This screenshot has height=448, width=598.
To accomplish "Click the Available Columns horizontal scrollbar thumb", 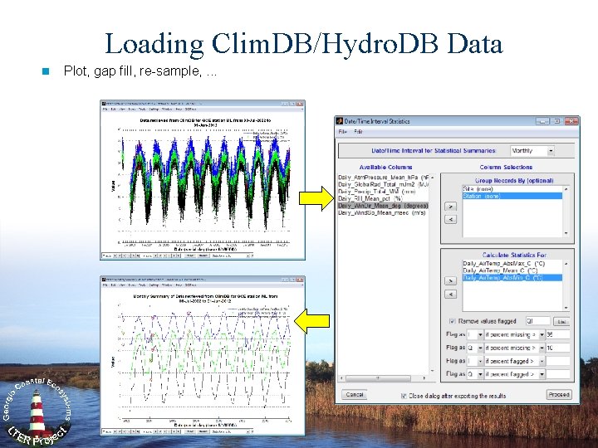I will coord(378,378).
